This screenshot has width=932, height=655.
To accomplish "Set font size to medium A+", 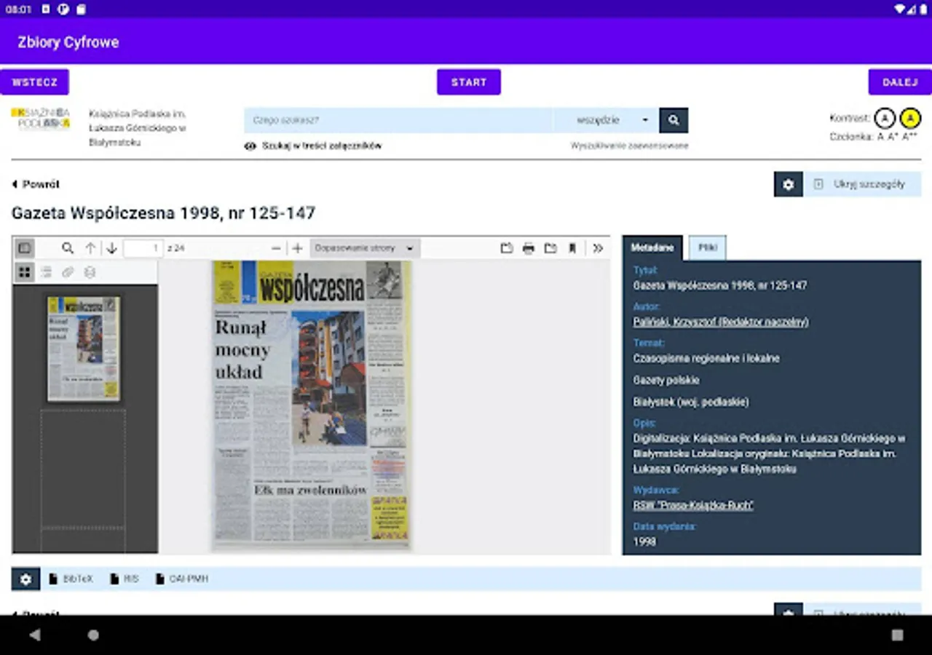I will pyautogui.click(x=893, y=137).
